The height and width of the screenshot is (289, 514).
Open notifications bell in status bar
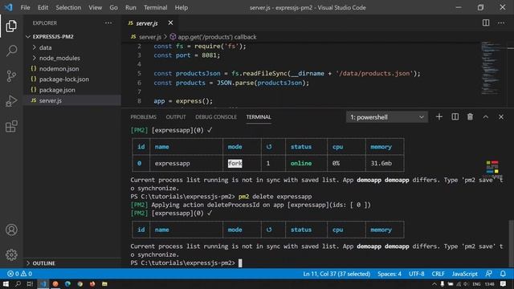[x=503, y=274]
